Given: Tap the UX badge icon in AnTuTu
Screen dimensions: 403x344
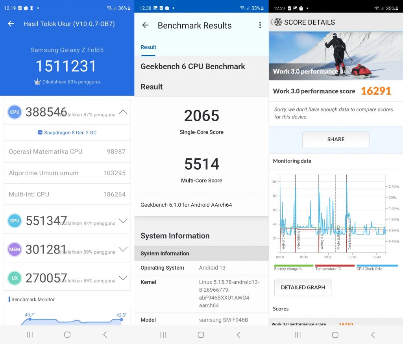Looking at the screenshot, I should (15, 278).
